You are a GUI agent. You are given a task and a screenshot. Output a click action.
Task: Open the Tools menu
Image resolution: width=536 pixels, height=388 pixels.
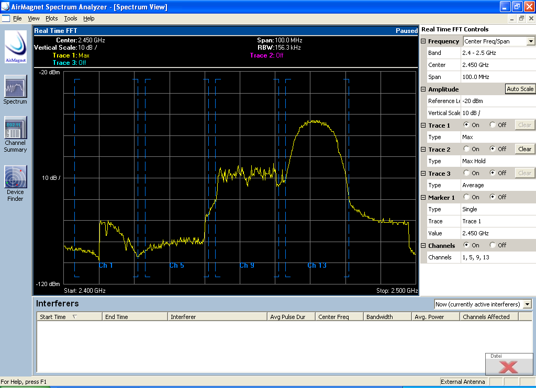coord(71,18)
